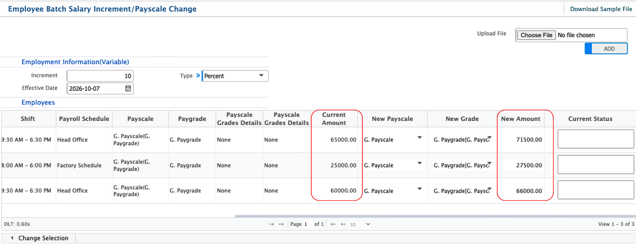The height and width of the screenshot is (244, 636).
Task: Click the DLT: 0.60s status text
Action: [x=17, y=224]
